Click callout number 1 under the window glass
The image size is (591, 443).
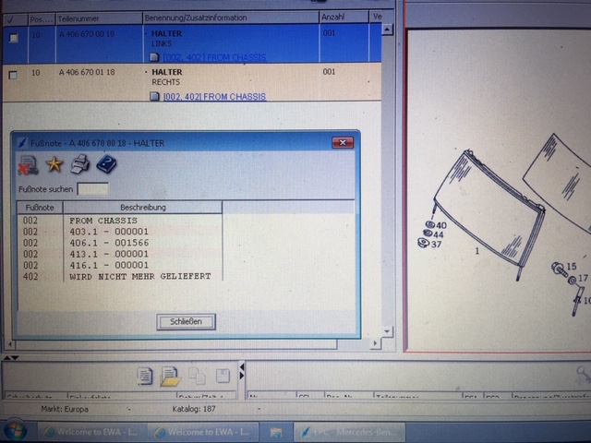click(477, 251)
